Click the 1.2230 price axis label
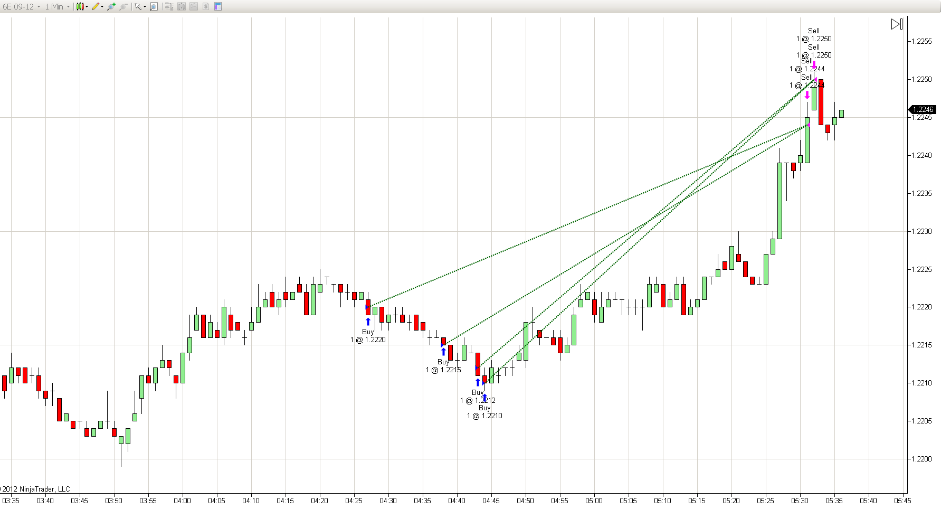The height and width of the screenshot is (509, 941). point(921,231)
